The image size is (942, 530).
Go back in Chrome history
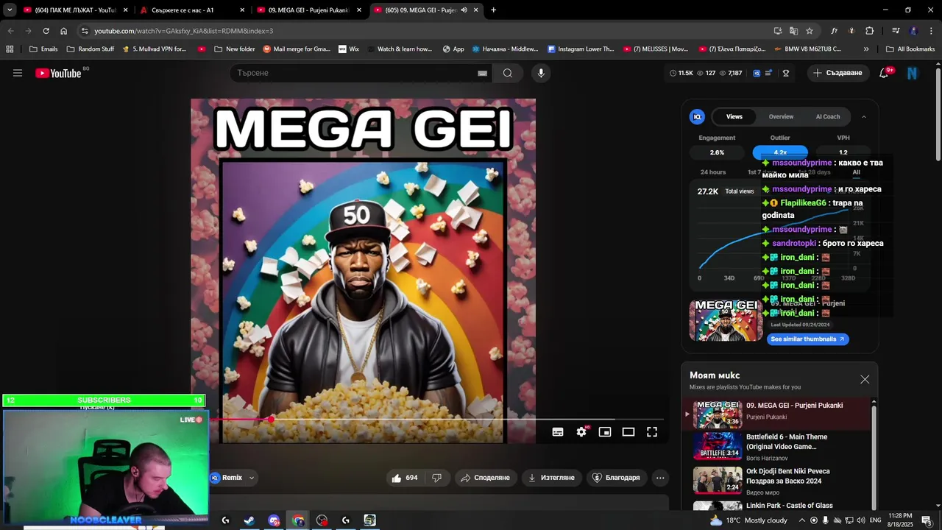[10, 31]
